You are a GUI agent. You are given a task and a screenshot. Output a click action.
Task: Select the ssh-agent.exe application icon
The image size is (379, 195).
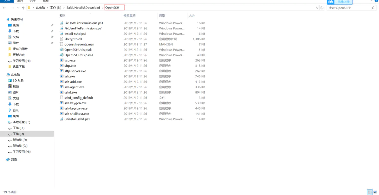pyautogui.click(x=62, y=87)
